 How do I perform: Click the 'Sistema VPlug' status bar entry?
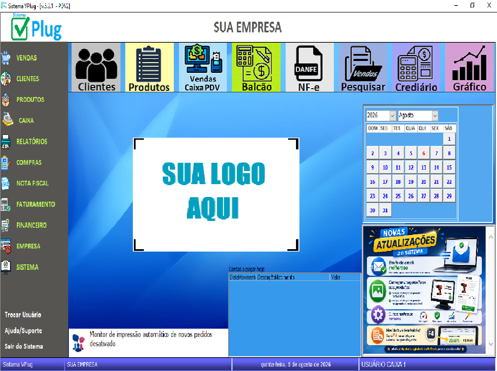[x=18, y=364]
